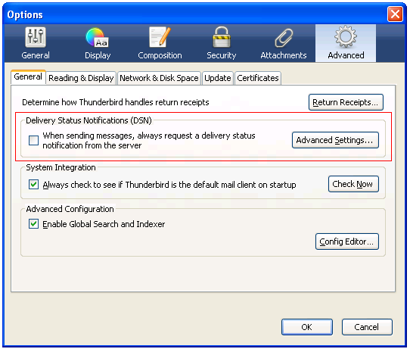Uncheck default mail client startup check
This screenshot has width=410, height=349.
[34, 185]
